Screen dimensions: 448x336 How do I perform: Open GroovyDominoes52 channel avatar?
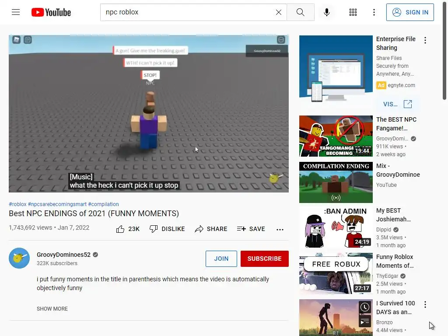point(19,258)
